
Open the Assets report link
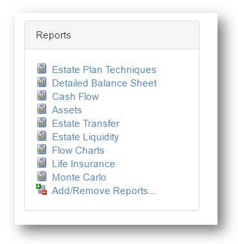point(67,110)
